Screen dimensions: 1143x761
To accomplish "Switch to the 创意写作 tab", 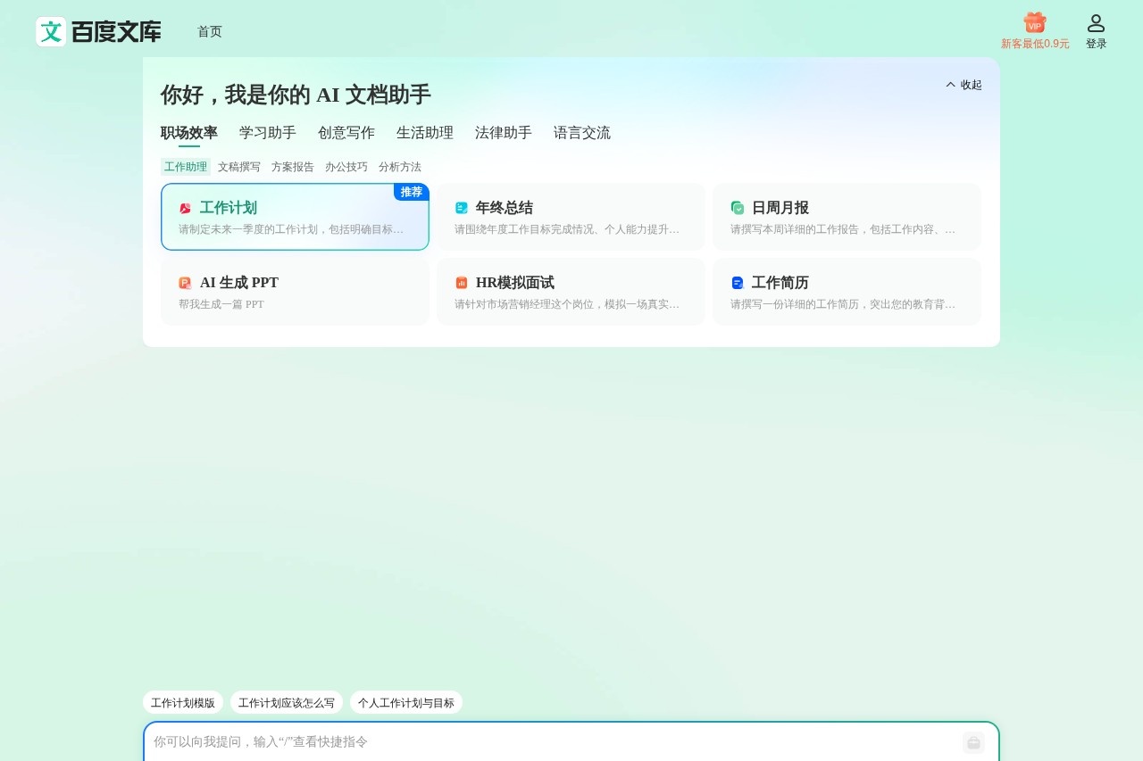I will pyautogui.click(x=346, y=132).
